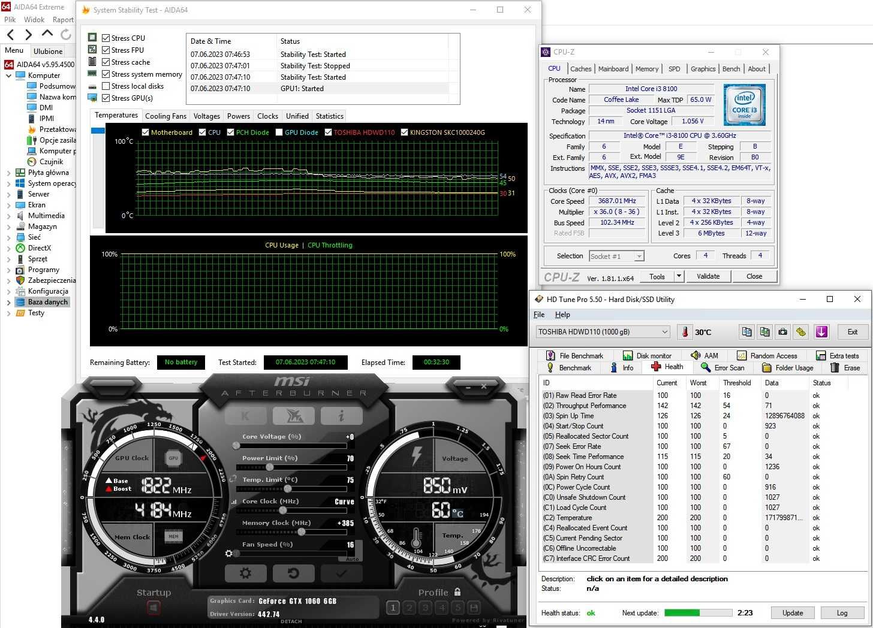Click the Ulubione favorites tab in AIDA64
Viewport: 873px width, 628px height.
tap(48, 52)
